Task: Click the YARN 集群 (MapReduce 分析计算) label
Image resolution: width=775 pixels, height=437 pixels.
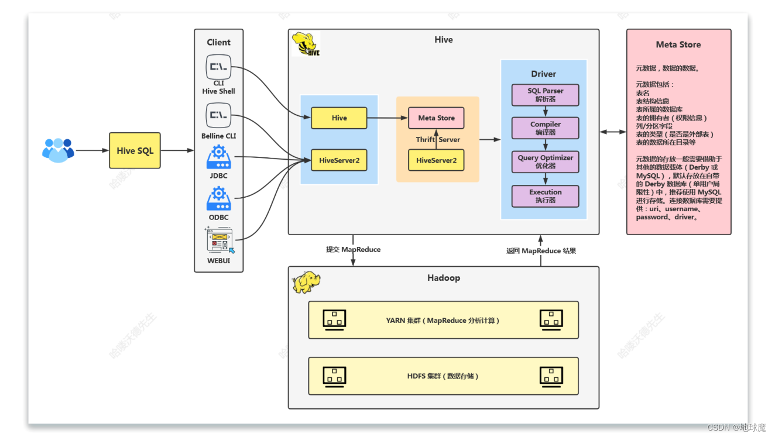Action: (x=443, y=321)
